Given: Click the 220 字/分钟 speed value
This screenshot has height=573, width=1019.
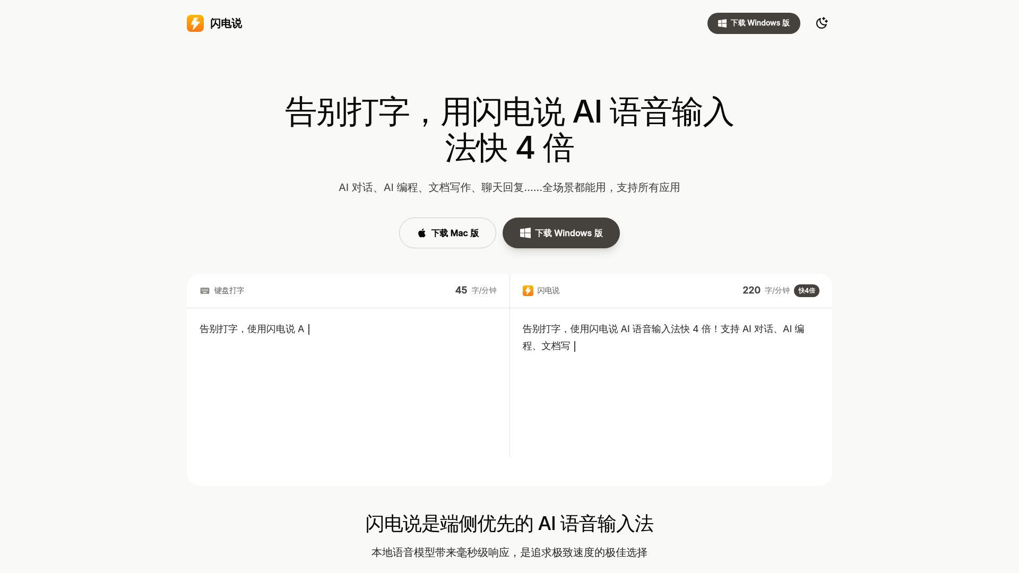Looking at the screenshot, I should coord(766,290).
